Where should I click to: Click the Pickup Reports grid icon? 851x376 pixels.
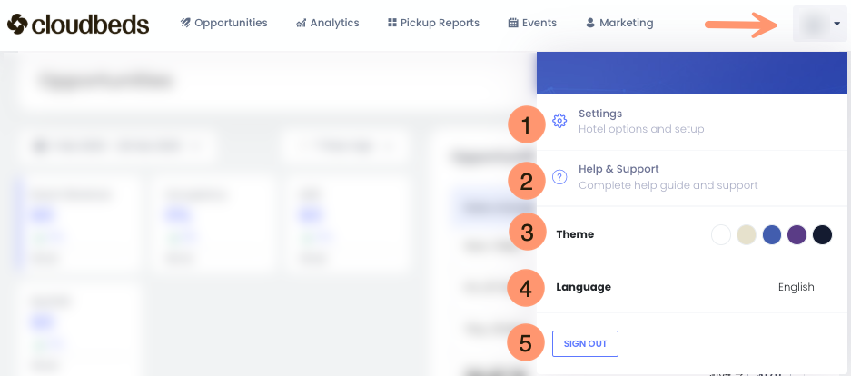(391, 23)
